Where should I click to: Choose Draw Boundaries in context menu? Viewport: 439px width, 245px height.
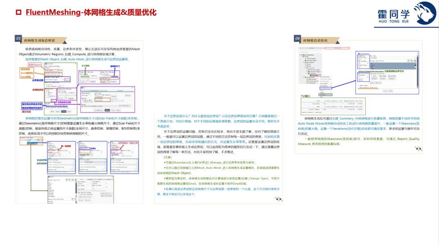[325, 77]
